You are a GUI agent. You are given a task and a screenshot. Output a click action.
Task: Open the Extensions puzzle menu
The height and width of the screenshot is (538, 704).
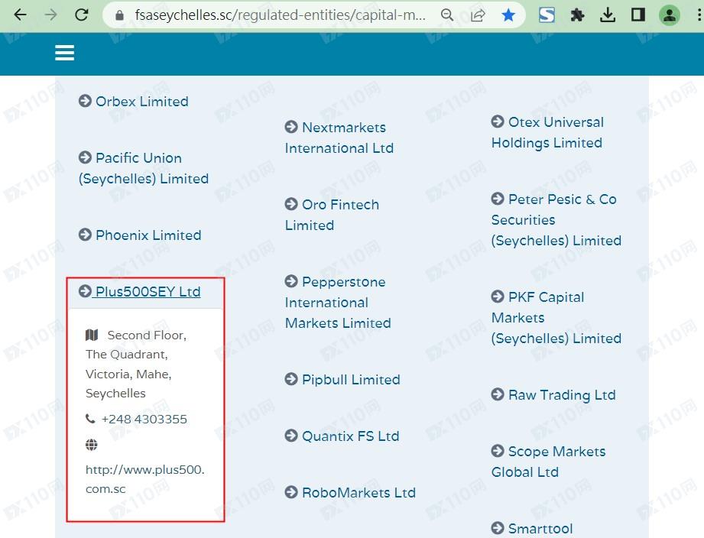pos(577,15)
